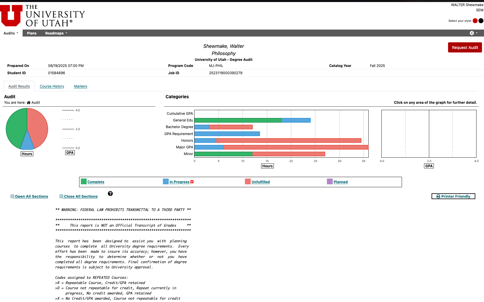
Task: Collapse all with Close All Sections
Action: point(79,197)
